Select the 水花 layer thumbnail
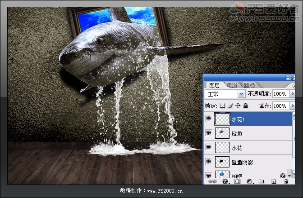The image size is (303, 198). [222, 147]
